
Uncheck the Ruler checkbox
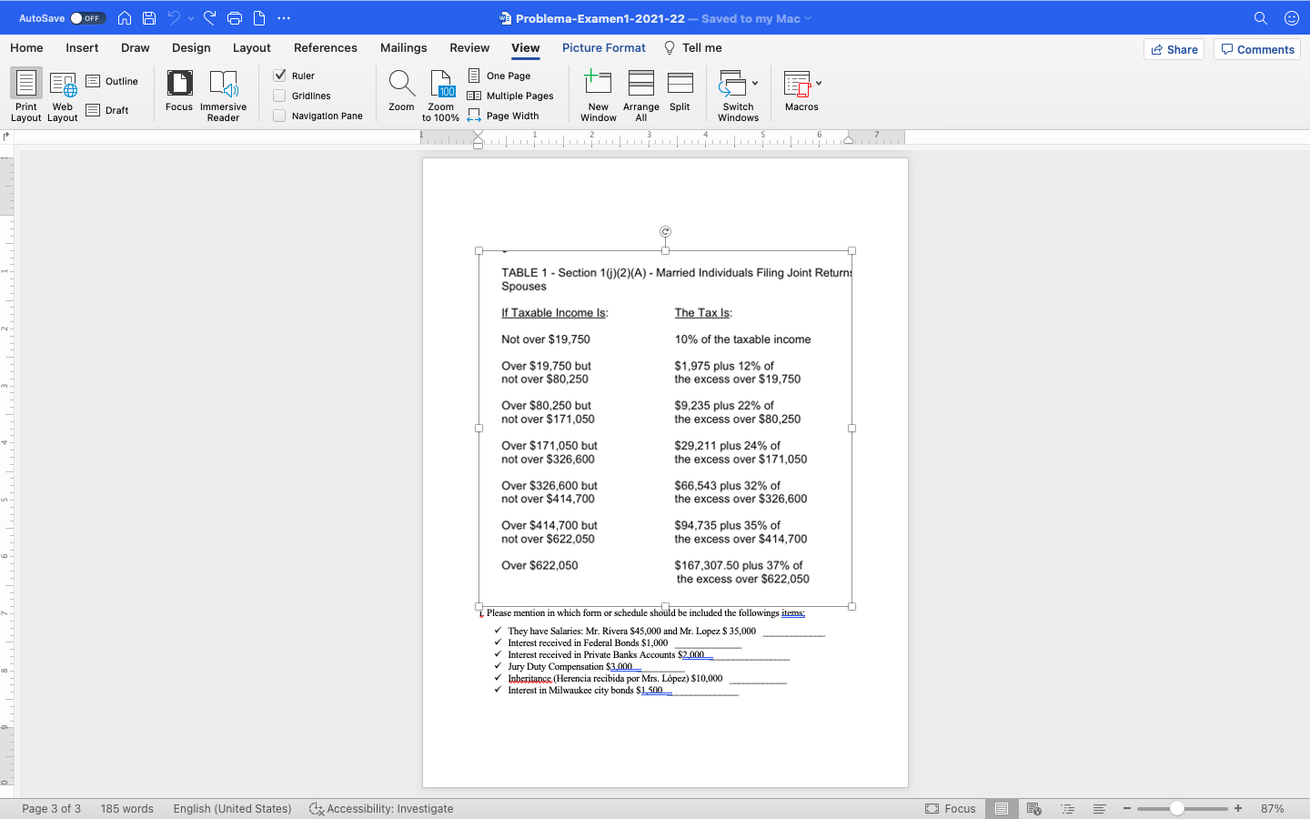click(280, 76)
